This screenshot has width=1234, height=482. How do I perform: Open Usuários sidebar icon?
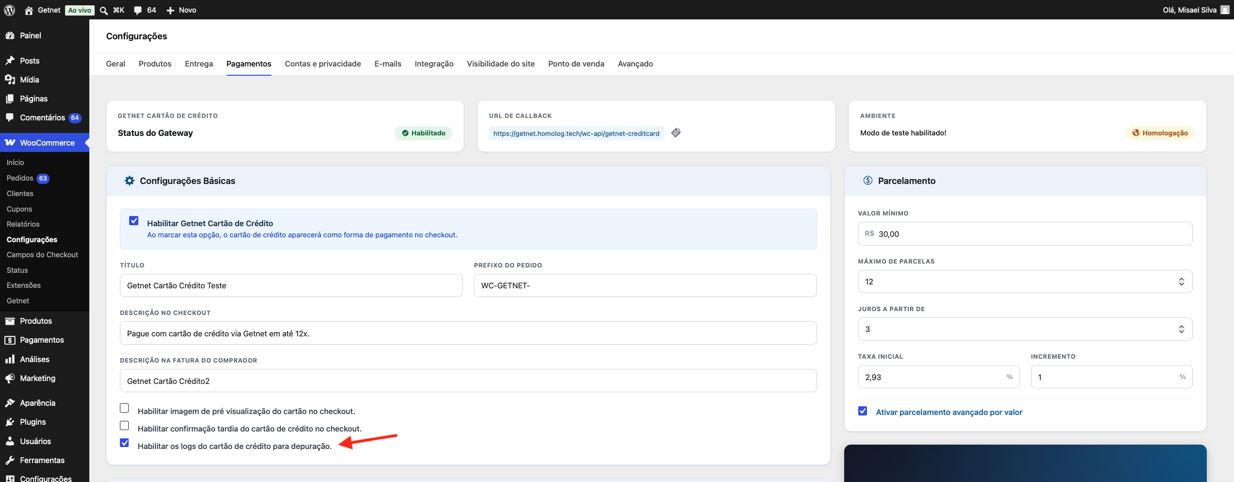click(10, 441)
